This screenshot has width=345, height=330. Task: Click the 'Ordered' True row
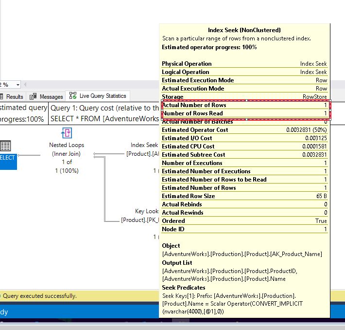click(x=244, y=221)
